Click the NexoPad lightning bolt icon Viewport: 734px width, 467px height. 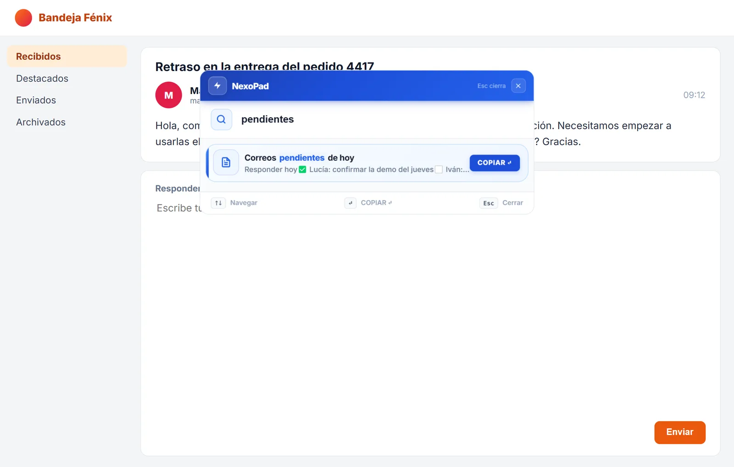217,86
